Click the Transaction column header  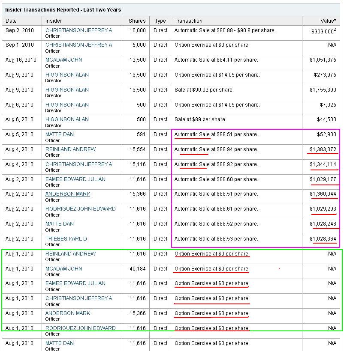coord(188,21)
